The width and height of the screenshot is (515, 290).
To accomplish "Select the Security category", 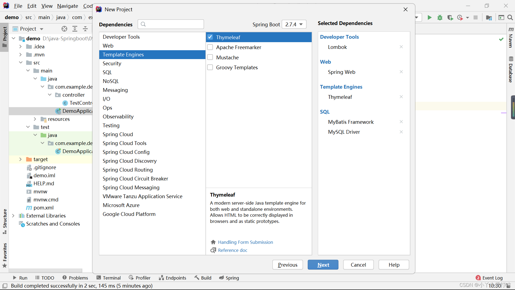I will (x=152, y=63).
